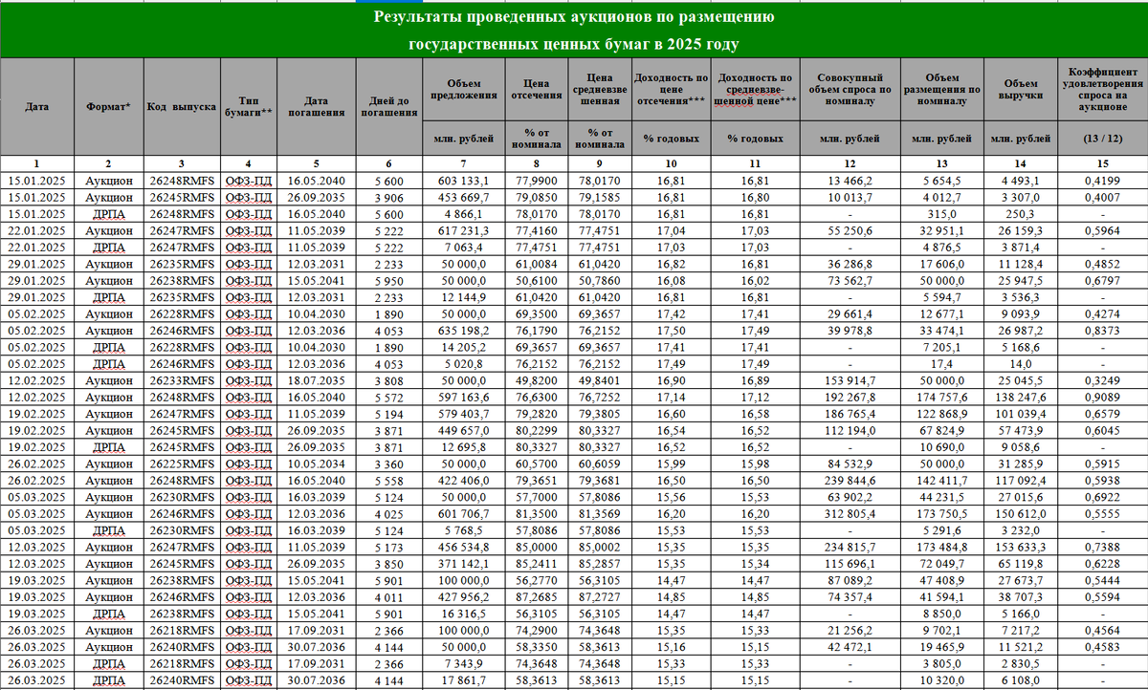Screen dimensions: 1148x690
Task: Click the revenue value '250,3'
Action: tap(1021, 214)
